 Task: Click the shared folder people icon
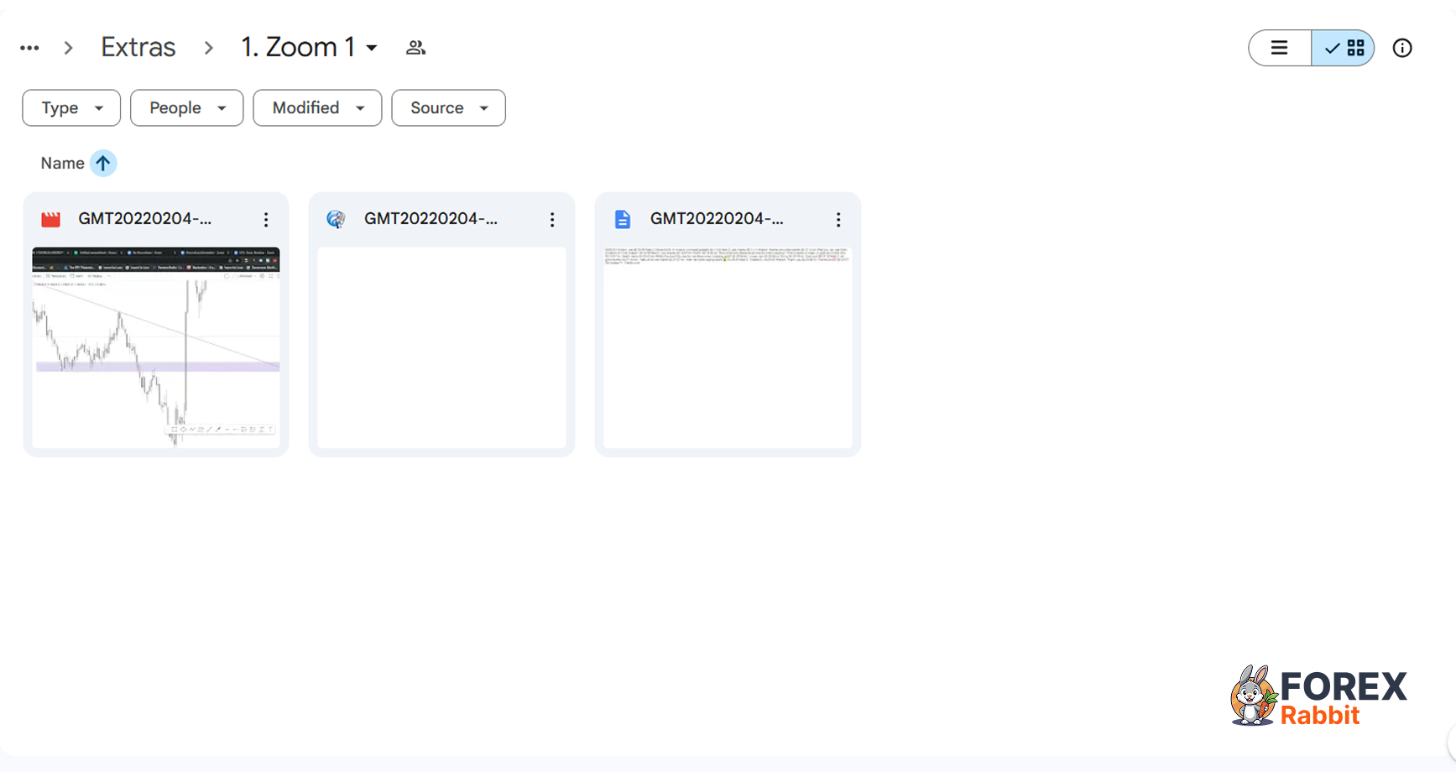click(x=415, y=48)
